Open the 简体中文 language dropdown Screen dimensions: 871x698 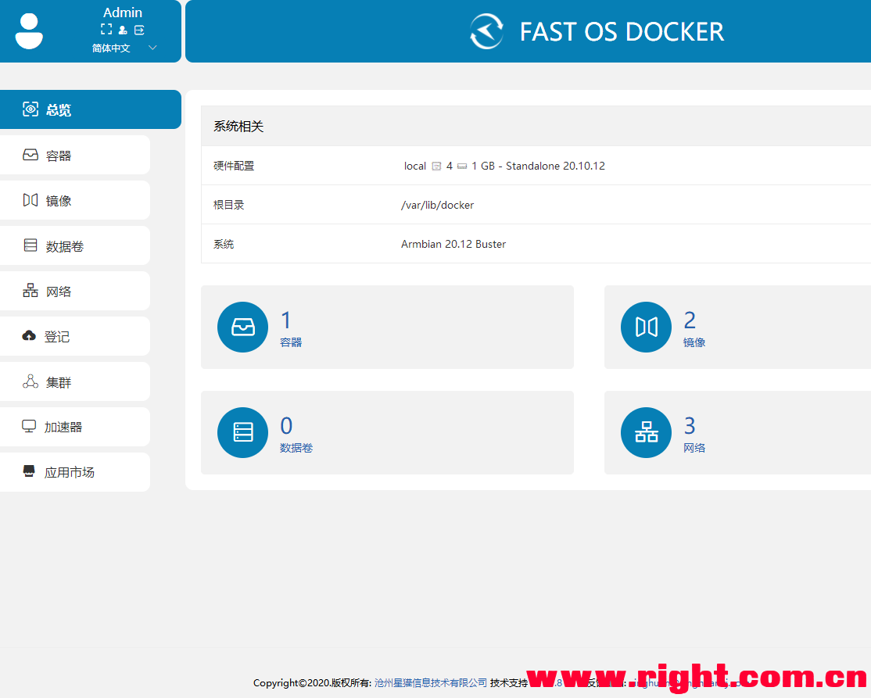click(124, 48)
